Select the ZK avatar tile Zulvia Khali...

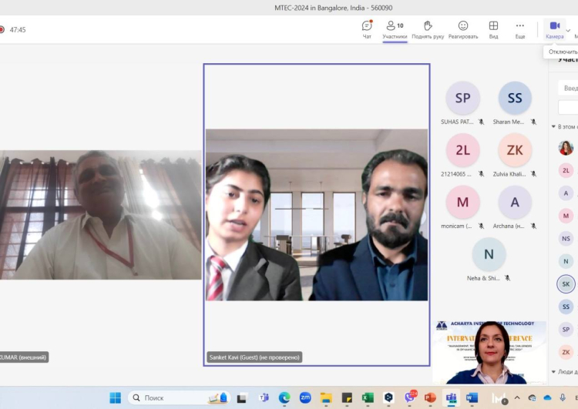(x=515, y=151)
